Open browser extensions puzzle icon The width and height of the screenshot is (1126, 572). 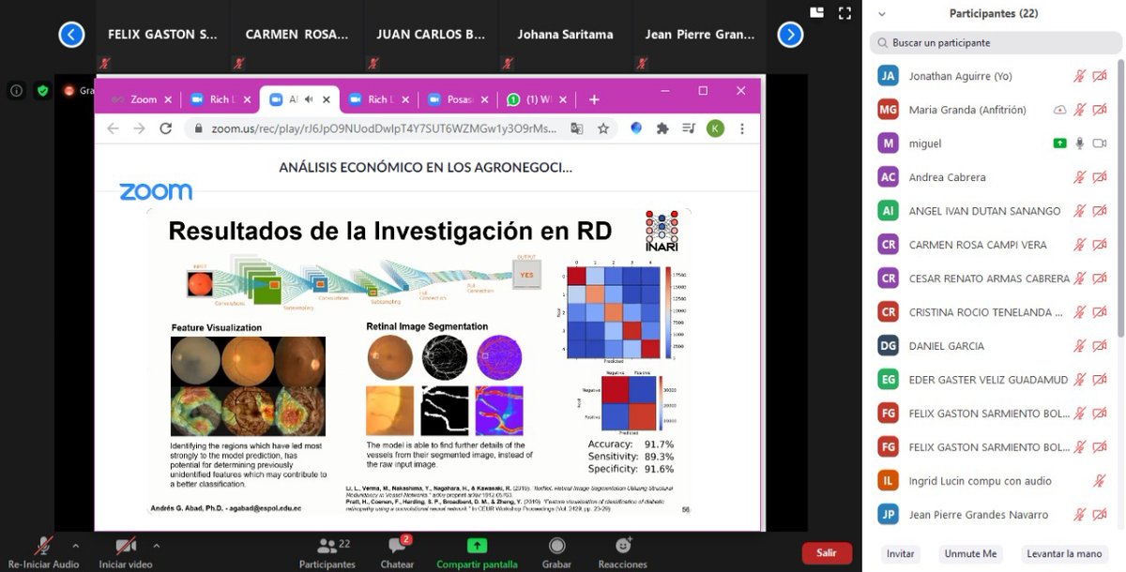[662, 128]
